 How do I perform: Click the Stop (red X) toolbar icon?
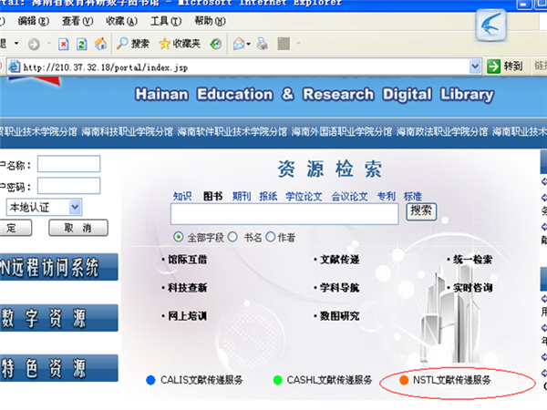tap(64, 44)
